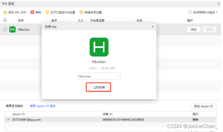Click version text 13.6.4 in dialog
The image size is (223, 132).
pyautogui.click(x=93, y=68)
